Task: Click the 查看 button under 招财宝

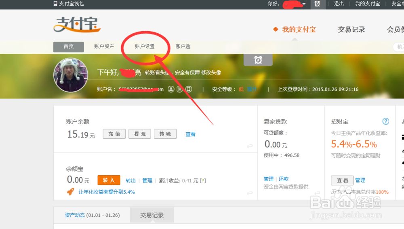Action: point(342,180)
